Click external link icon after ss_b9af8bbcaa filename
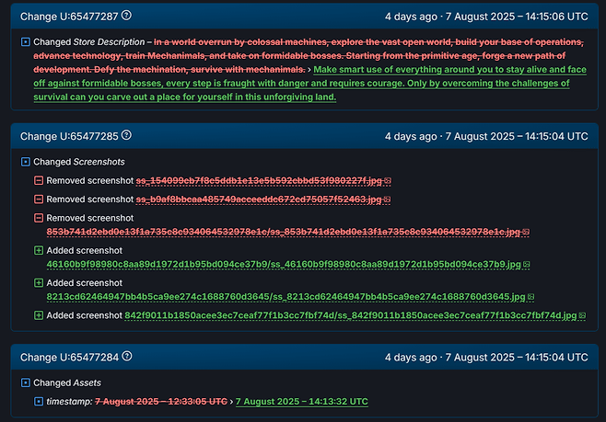 pyautogui.click(x=388, y=200)
